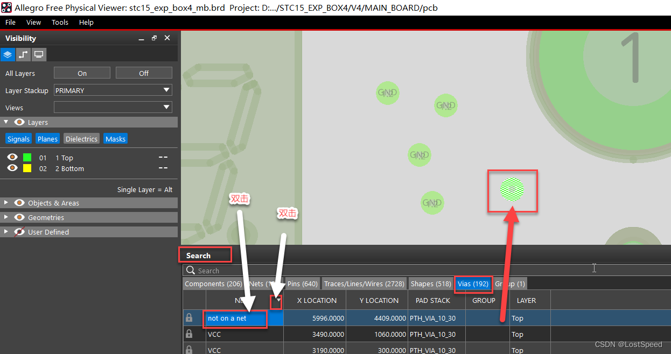Show User Defined items via eye icon
The height and width of the screenshot is (354, 671).
tap(19, 232)
